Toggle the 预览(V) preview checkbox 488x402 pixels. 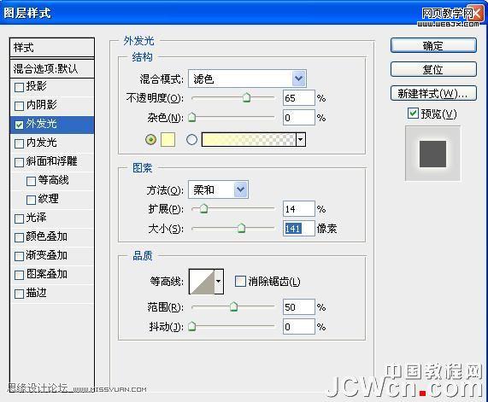pyautogui.click(x=413, y=114)
